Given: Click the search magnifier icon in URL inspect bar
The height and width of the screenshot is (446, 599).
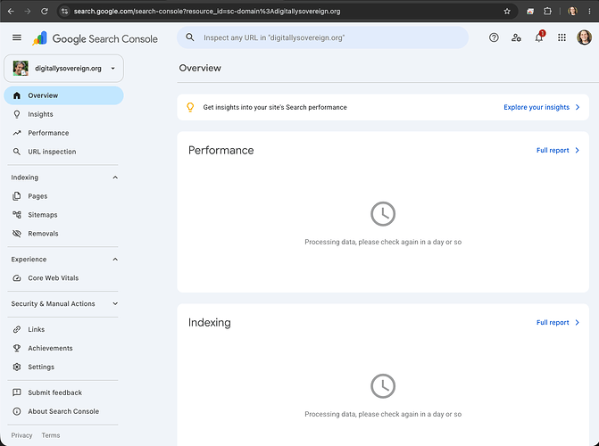Looking at the screenshot, I should coord(190,37).
